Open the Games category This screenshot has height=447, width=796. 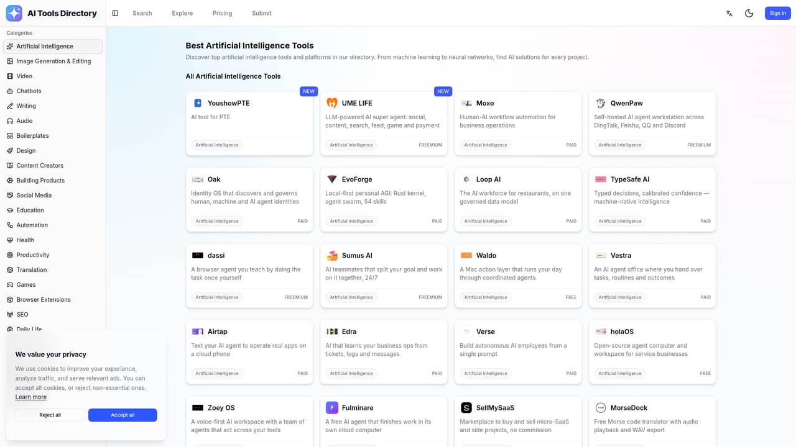[x=53, y=285]
